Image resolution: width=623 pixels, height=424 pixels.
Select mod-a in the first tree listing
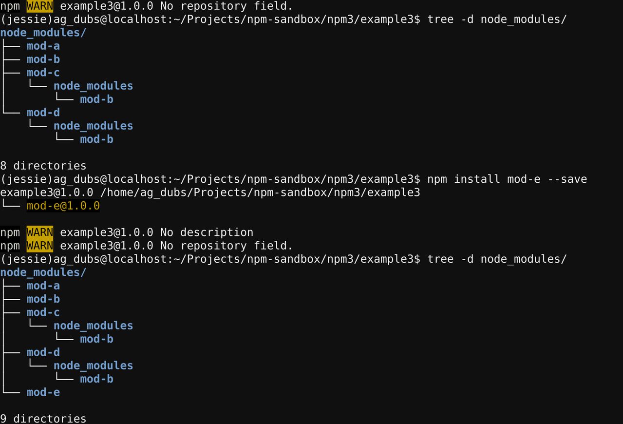pos(43,46)
